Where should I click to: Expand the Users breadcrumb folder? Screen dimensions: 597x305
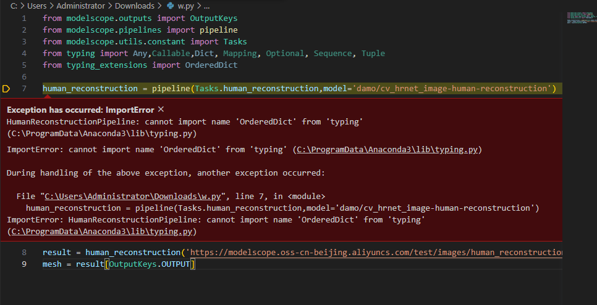(37, 6)
